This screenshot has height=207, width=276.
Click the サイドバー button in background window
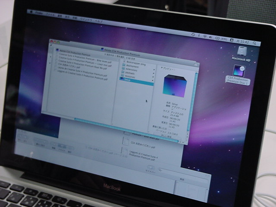click(x=151, y=169)
